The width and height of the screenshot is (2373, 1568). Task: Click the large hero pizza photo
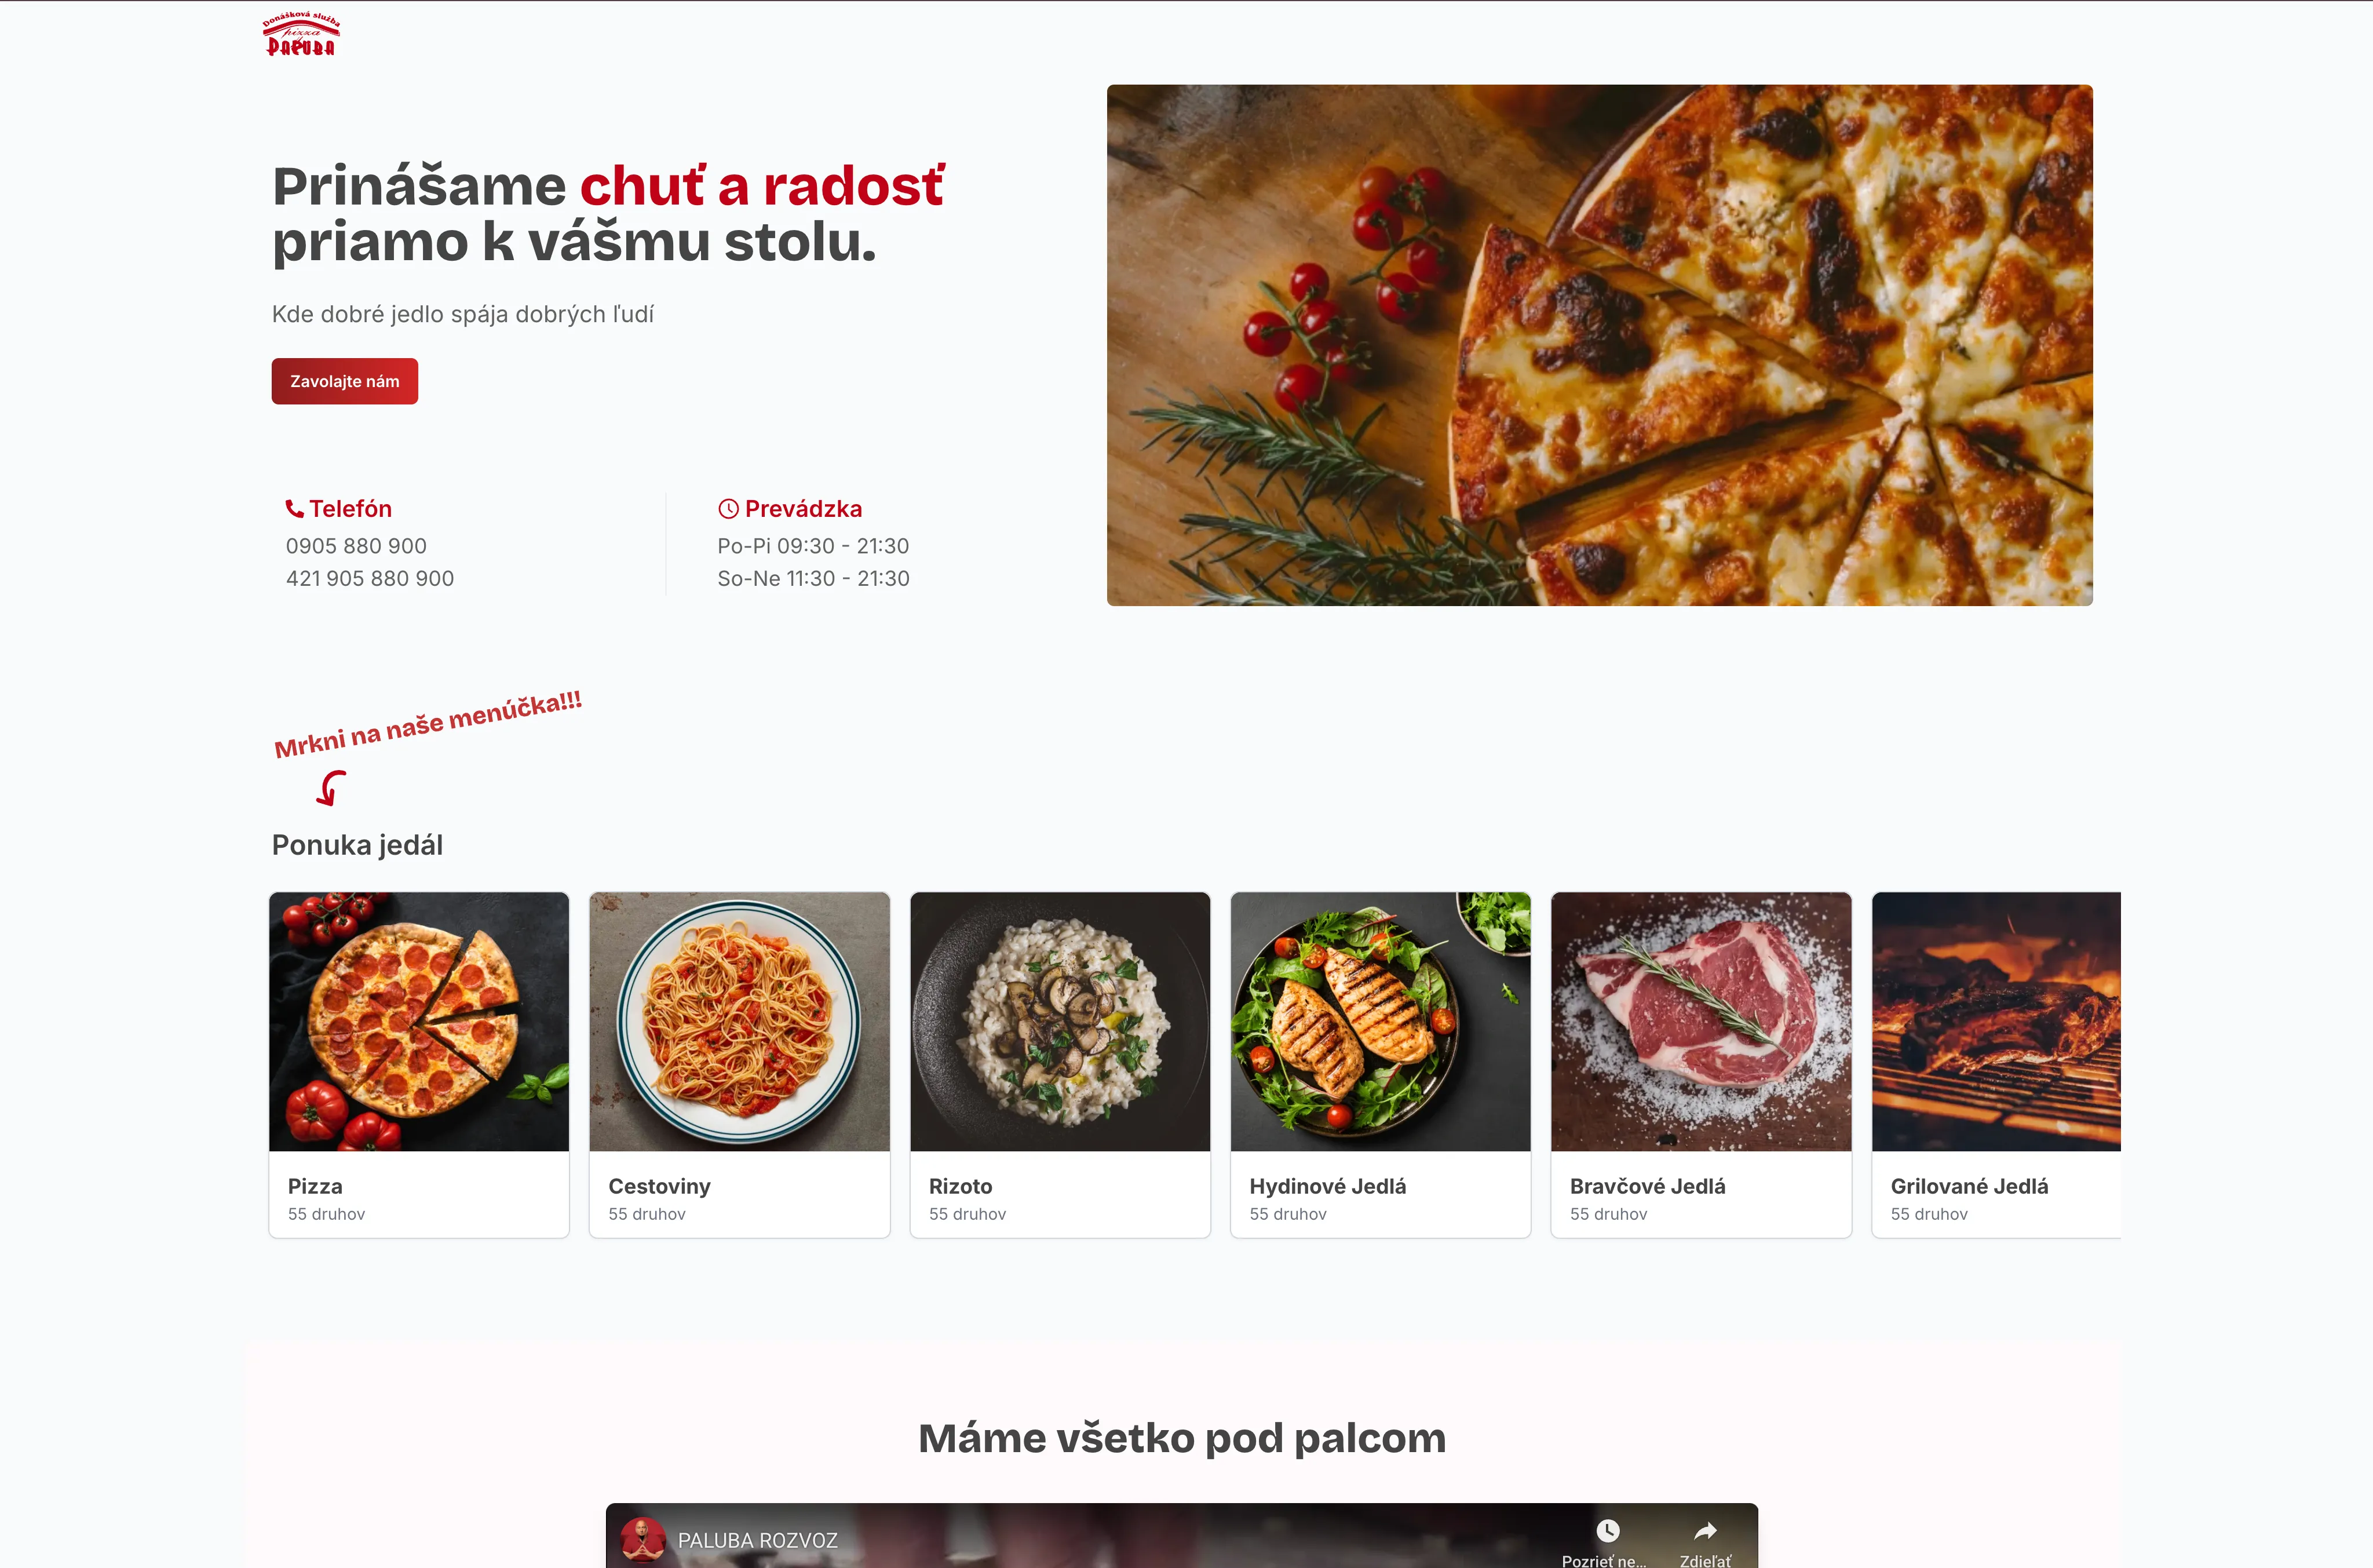1600,345
